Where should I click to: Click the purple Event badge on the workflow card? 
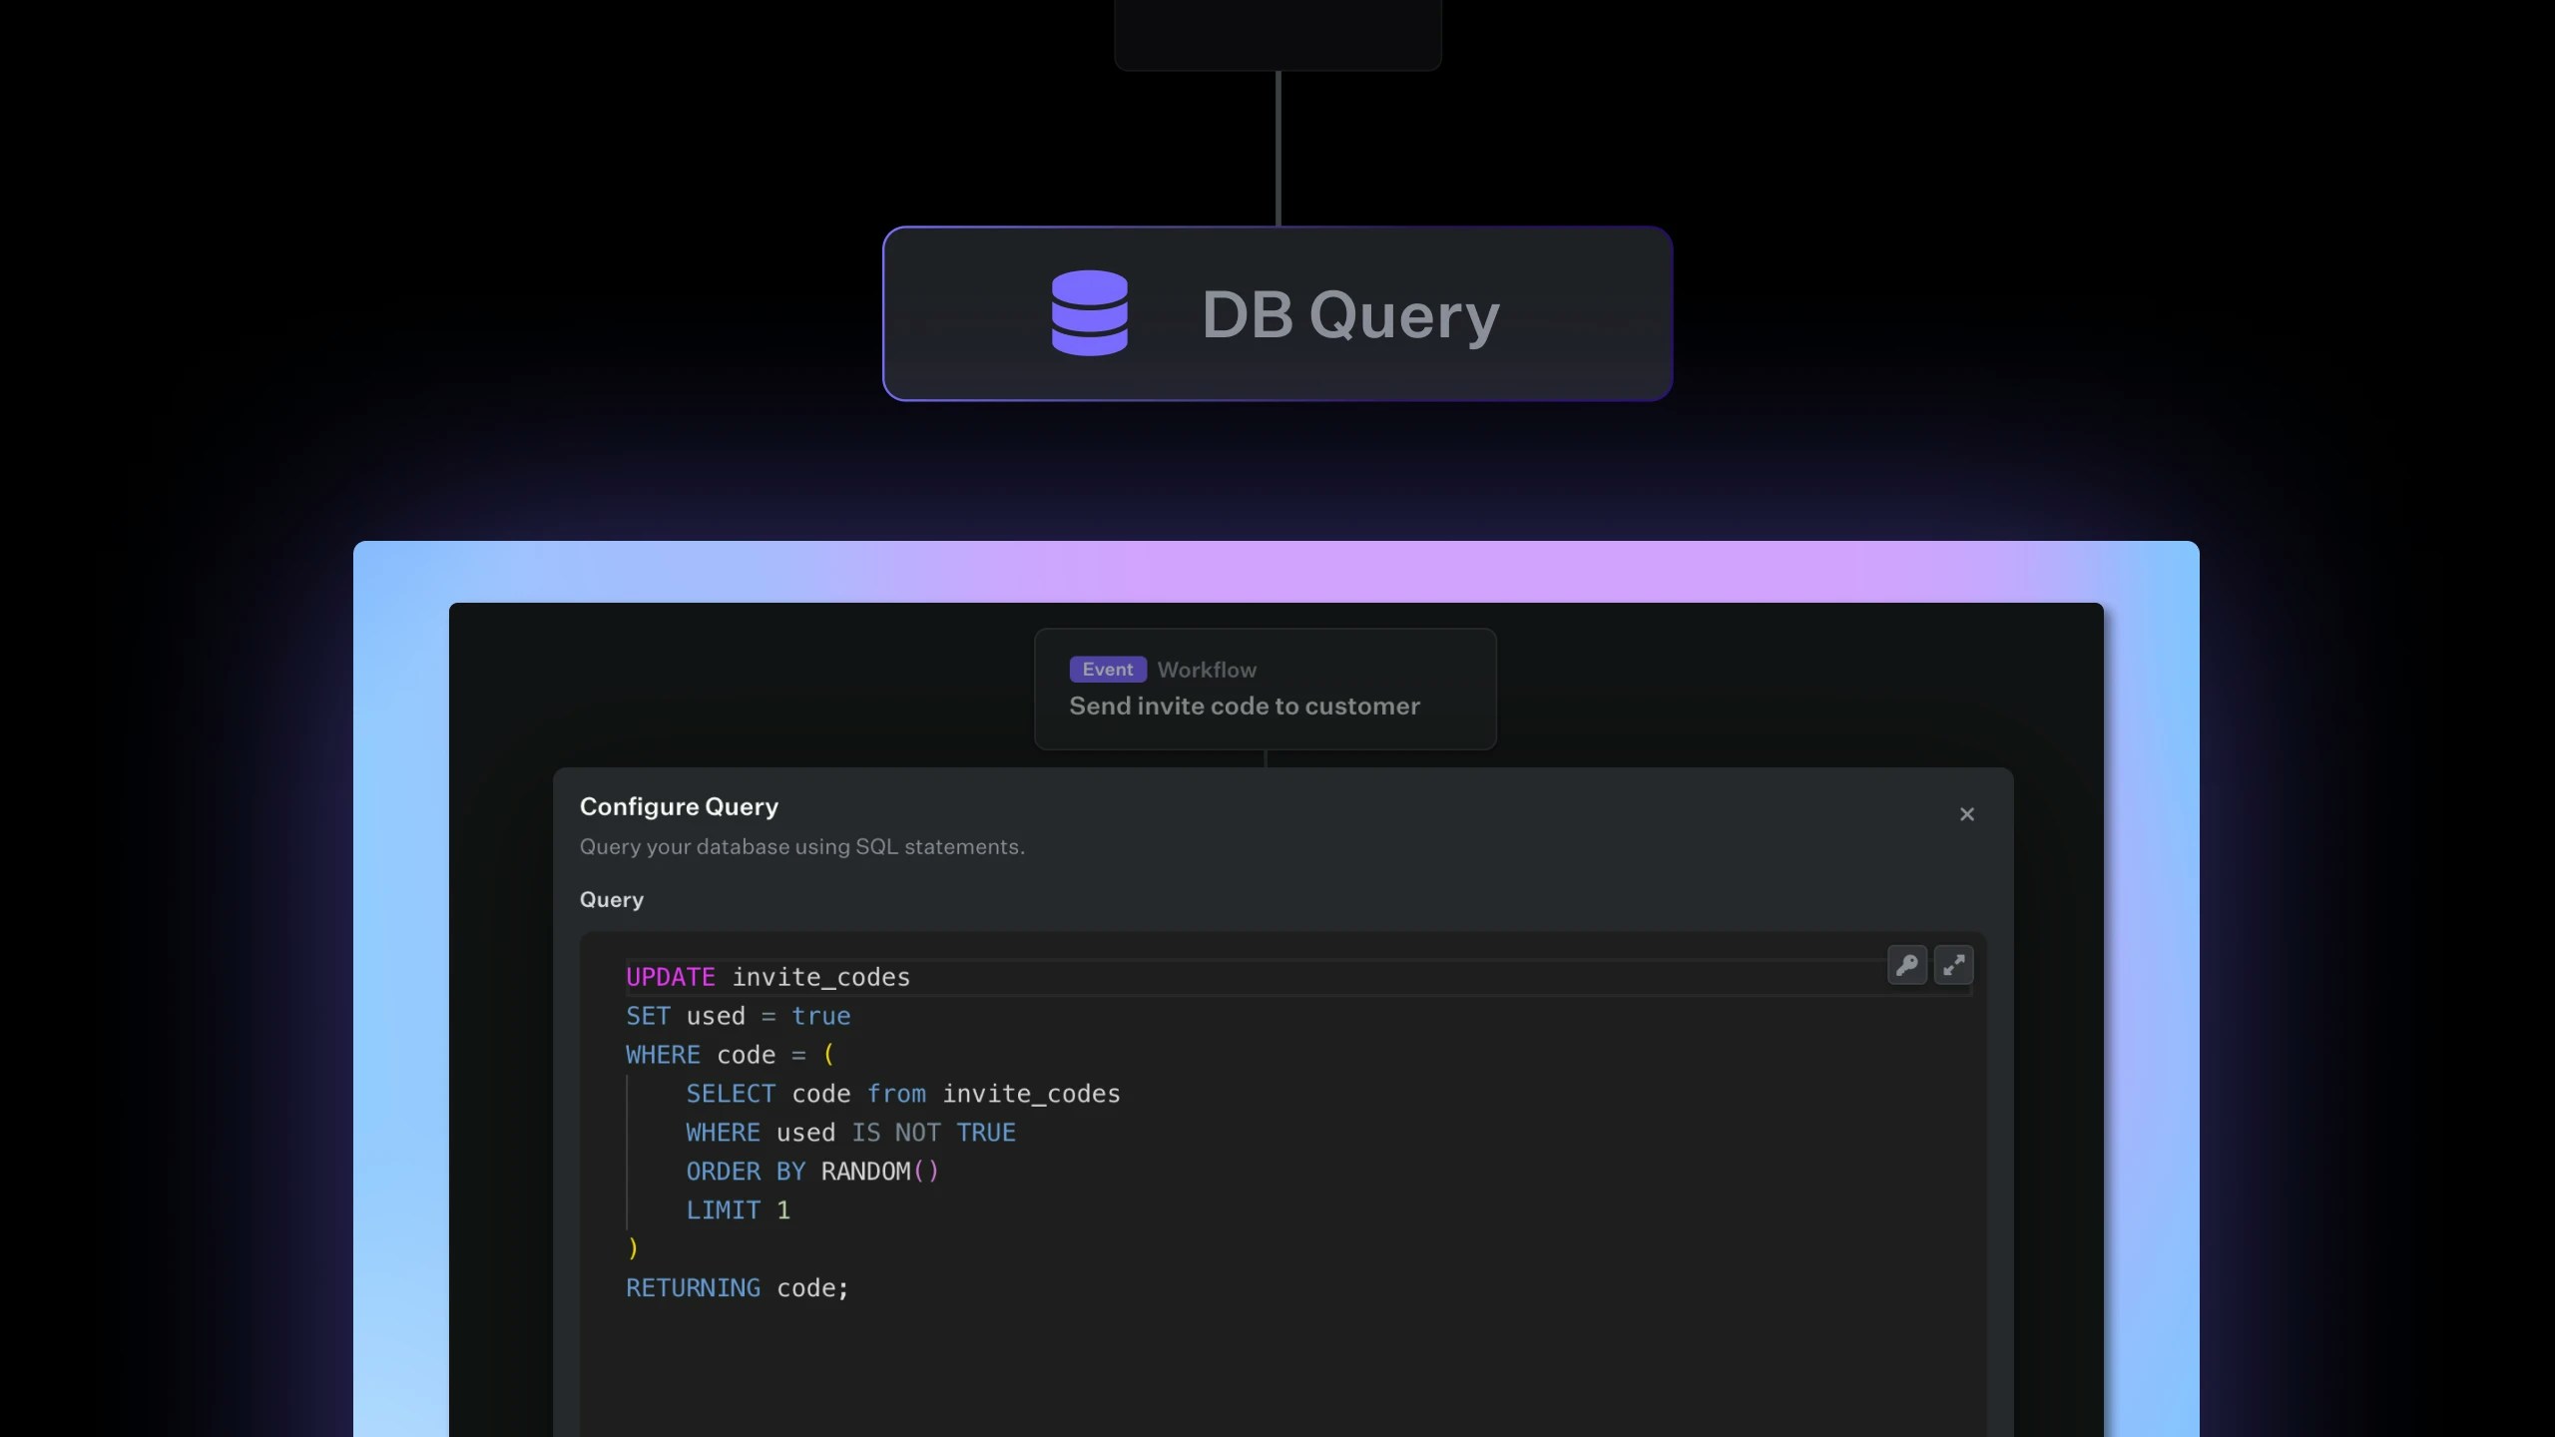click(x=1106, y=669)
